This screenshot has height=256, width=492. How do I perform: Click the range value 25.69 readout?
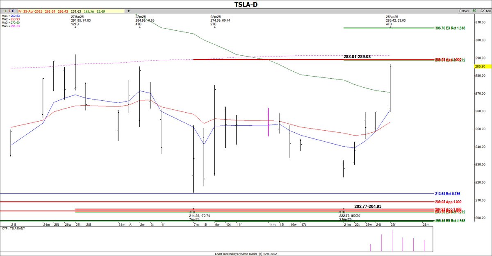click(100, 11)
